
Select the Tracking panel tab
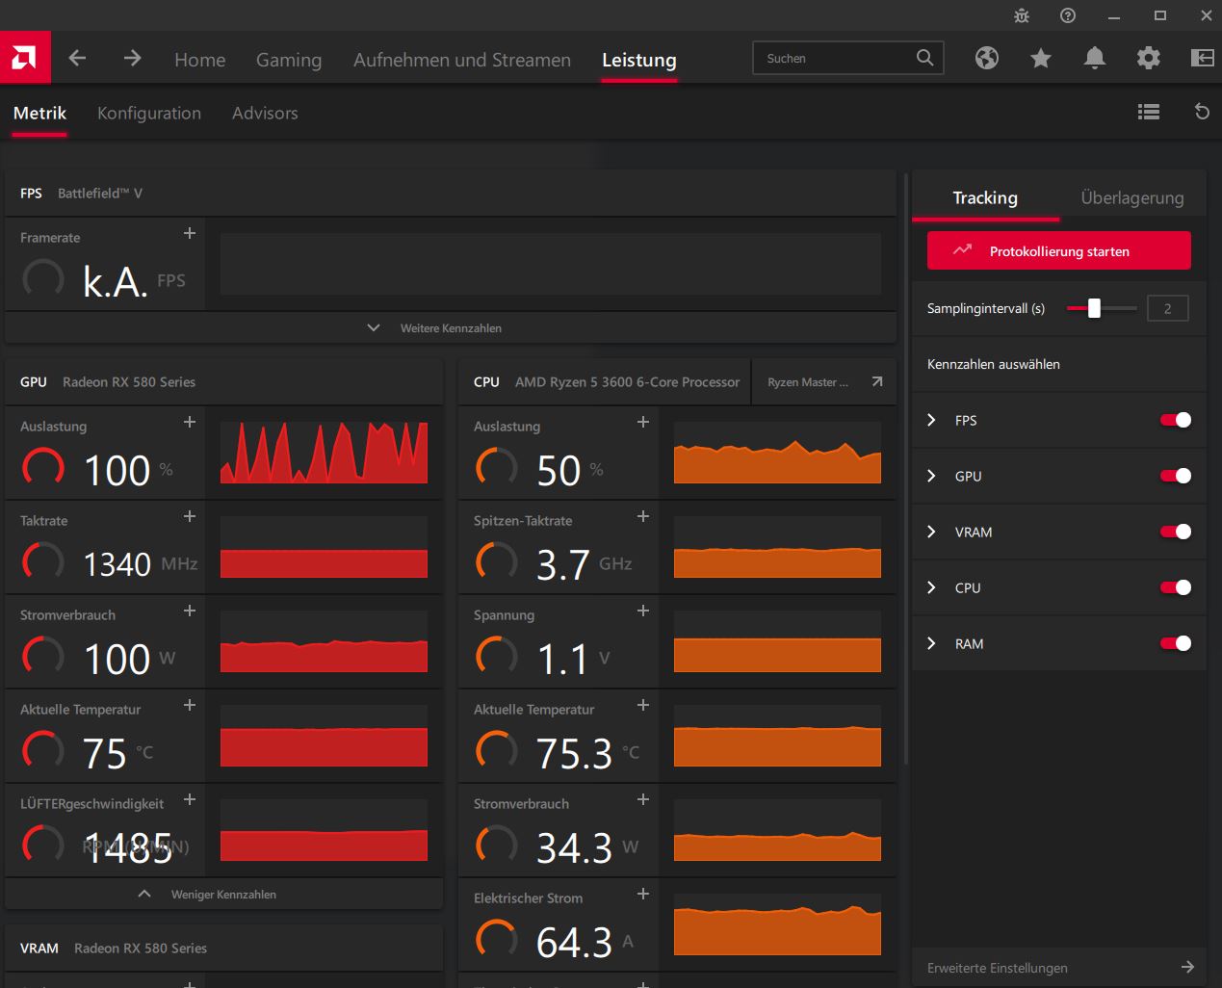pos(985,197)
